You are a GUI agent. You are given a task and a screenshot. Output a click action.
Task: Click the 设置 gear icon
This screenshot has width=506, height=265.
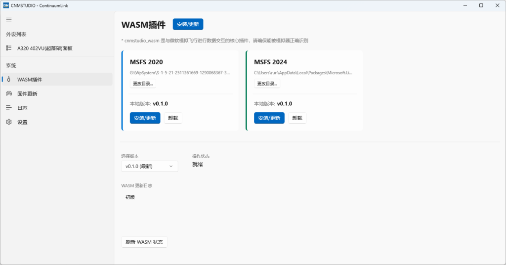(x=9, y=122)
